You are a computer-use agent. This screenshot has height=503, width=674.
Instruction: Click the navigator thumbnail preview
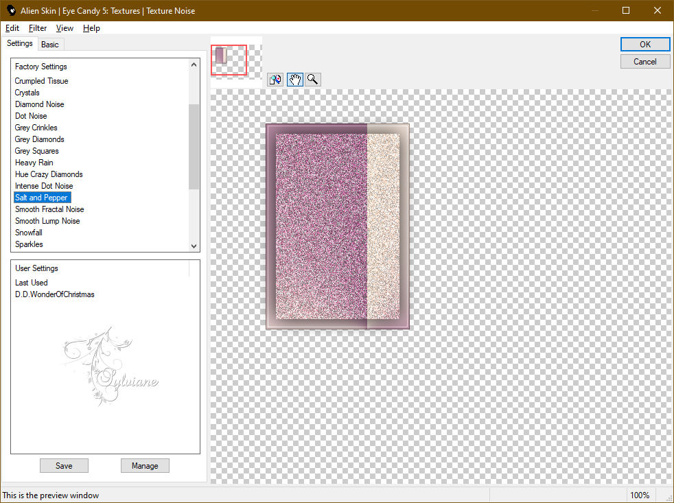click(236, 62)
